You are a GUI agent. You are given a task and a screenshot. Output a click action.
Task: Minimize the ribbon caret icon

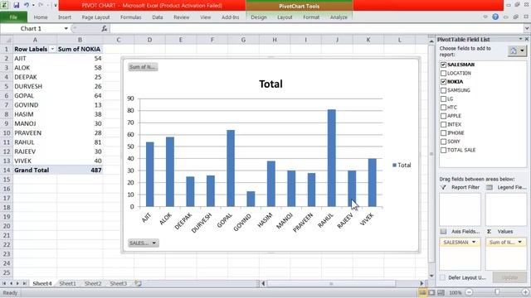pos(485,17)
